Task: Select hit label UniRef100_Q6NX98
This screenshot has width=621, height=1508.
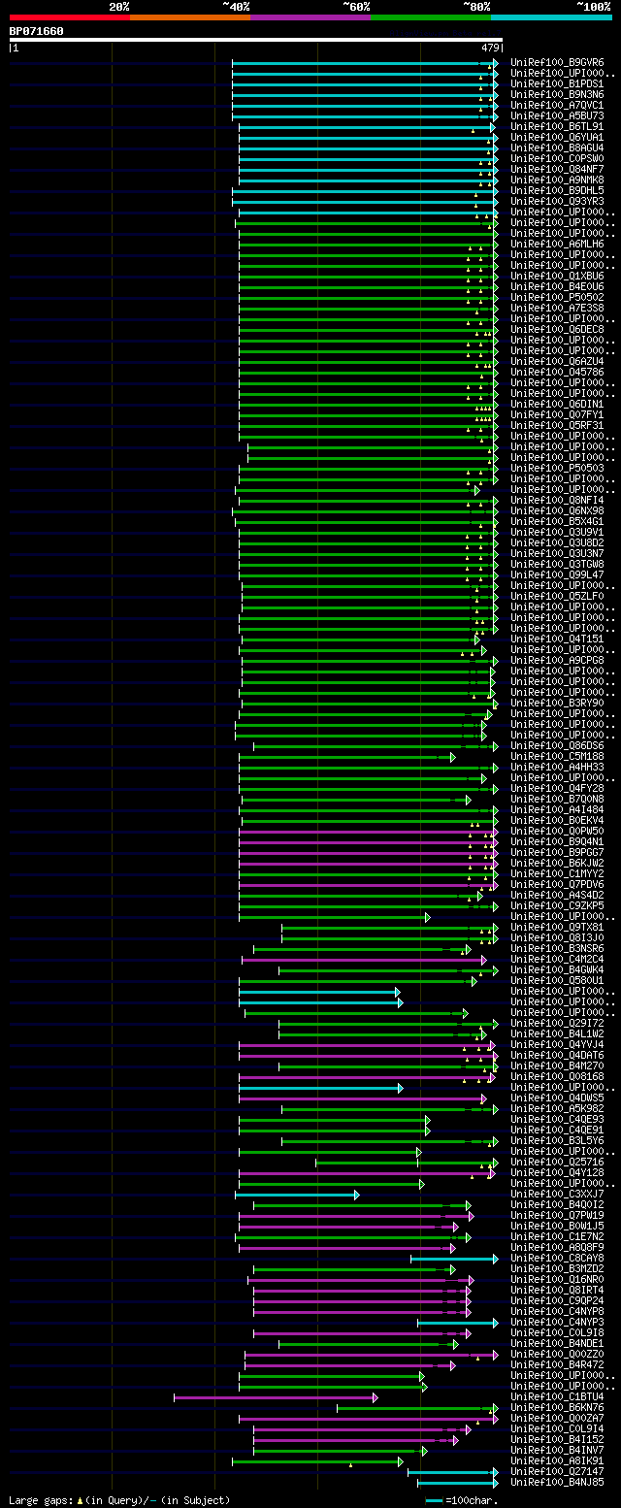Action: coord(557,510)
